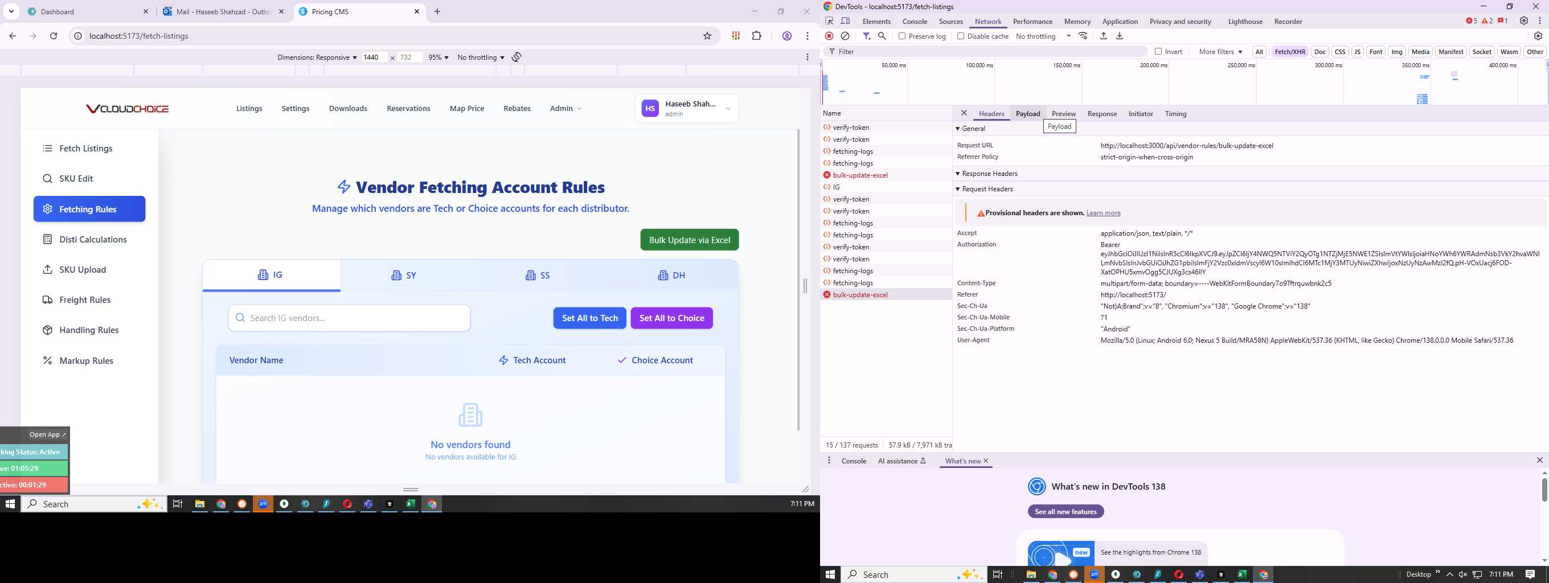
Task: Open Chrome profile avatar icon
Action: click(786, 36)
